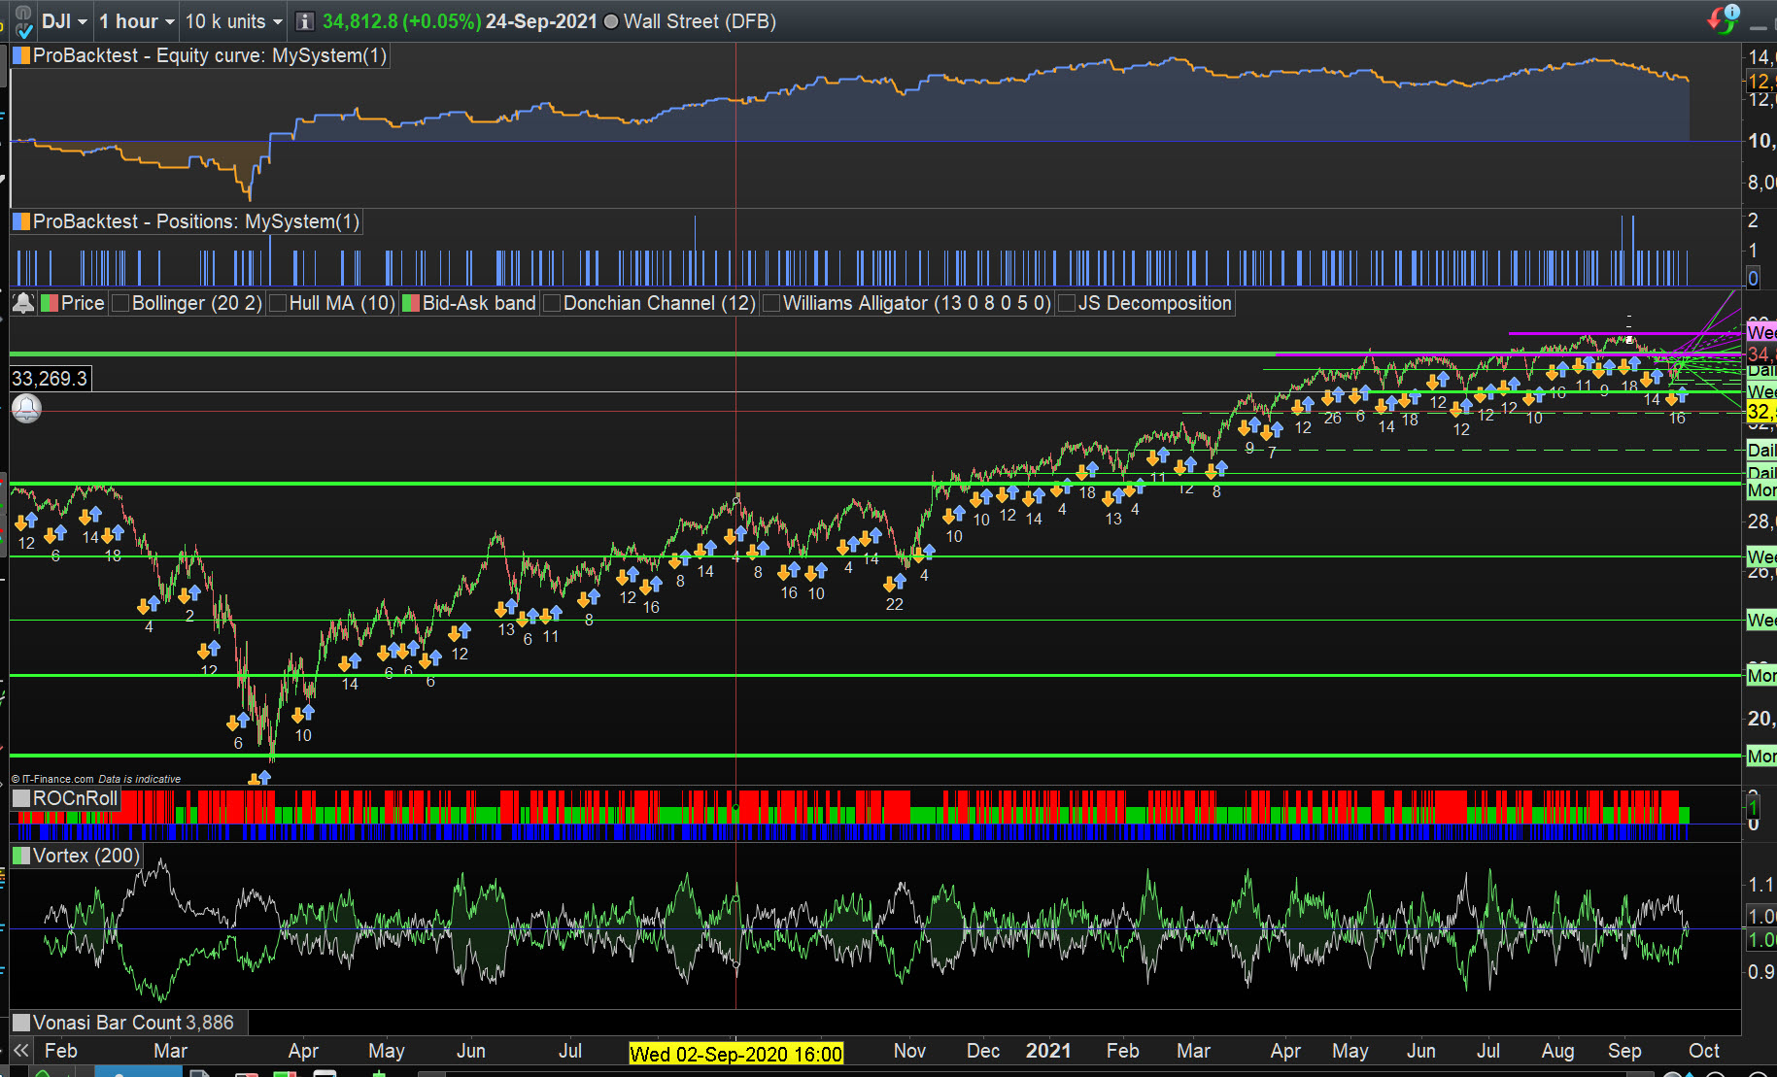Click the double-left arrow scroll button
Image resolution: width=1777 pixels, height=1077 pixels.
20,1051
